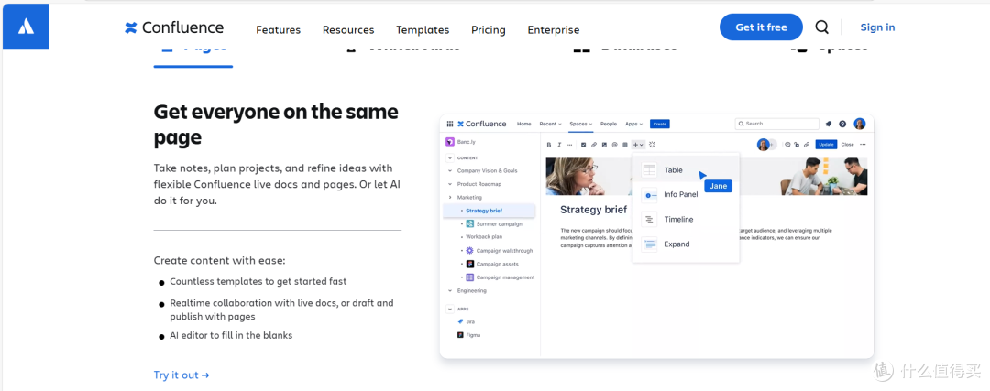Collapse the Product Roadmap chevron
Screen dimensions: 990x391
pos(450,184)
